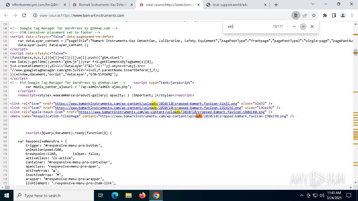Click 'animationSpeed:500,' line

44,150
